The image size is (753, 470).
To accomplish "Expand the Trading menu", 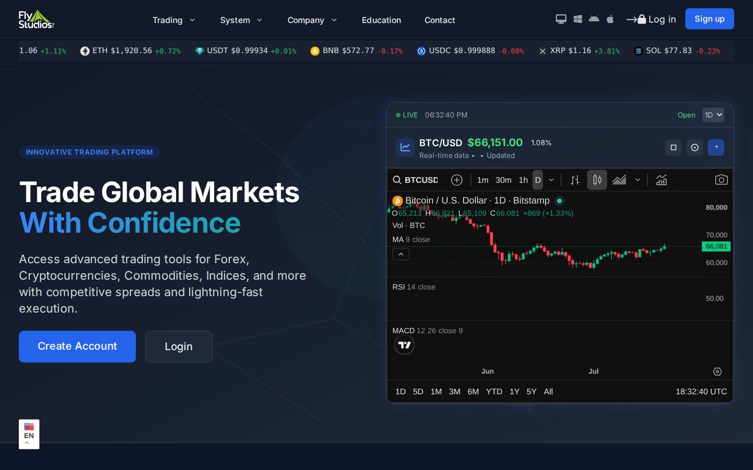I will [x=174, y=20].
